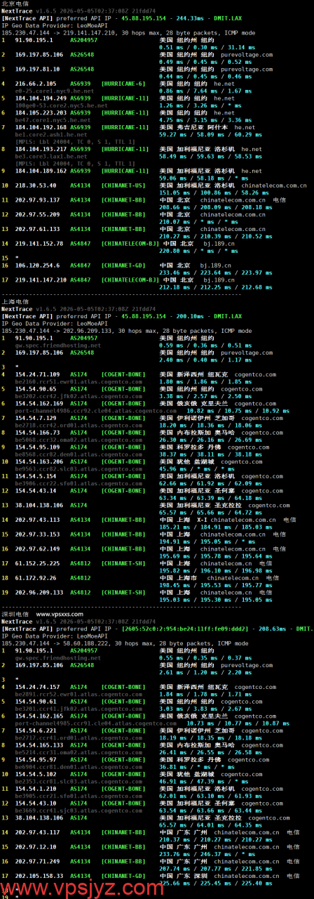Screen dimensions: 314x899
Task: Click hop IP 184.104.192.168
Action: [x=41, y=127]
